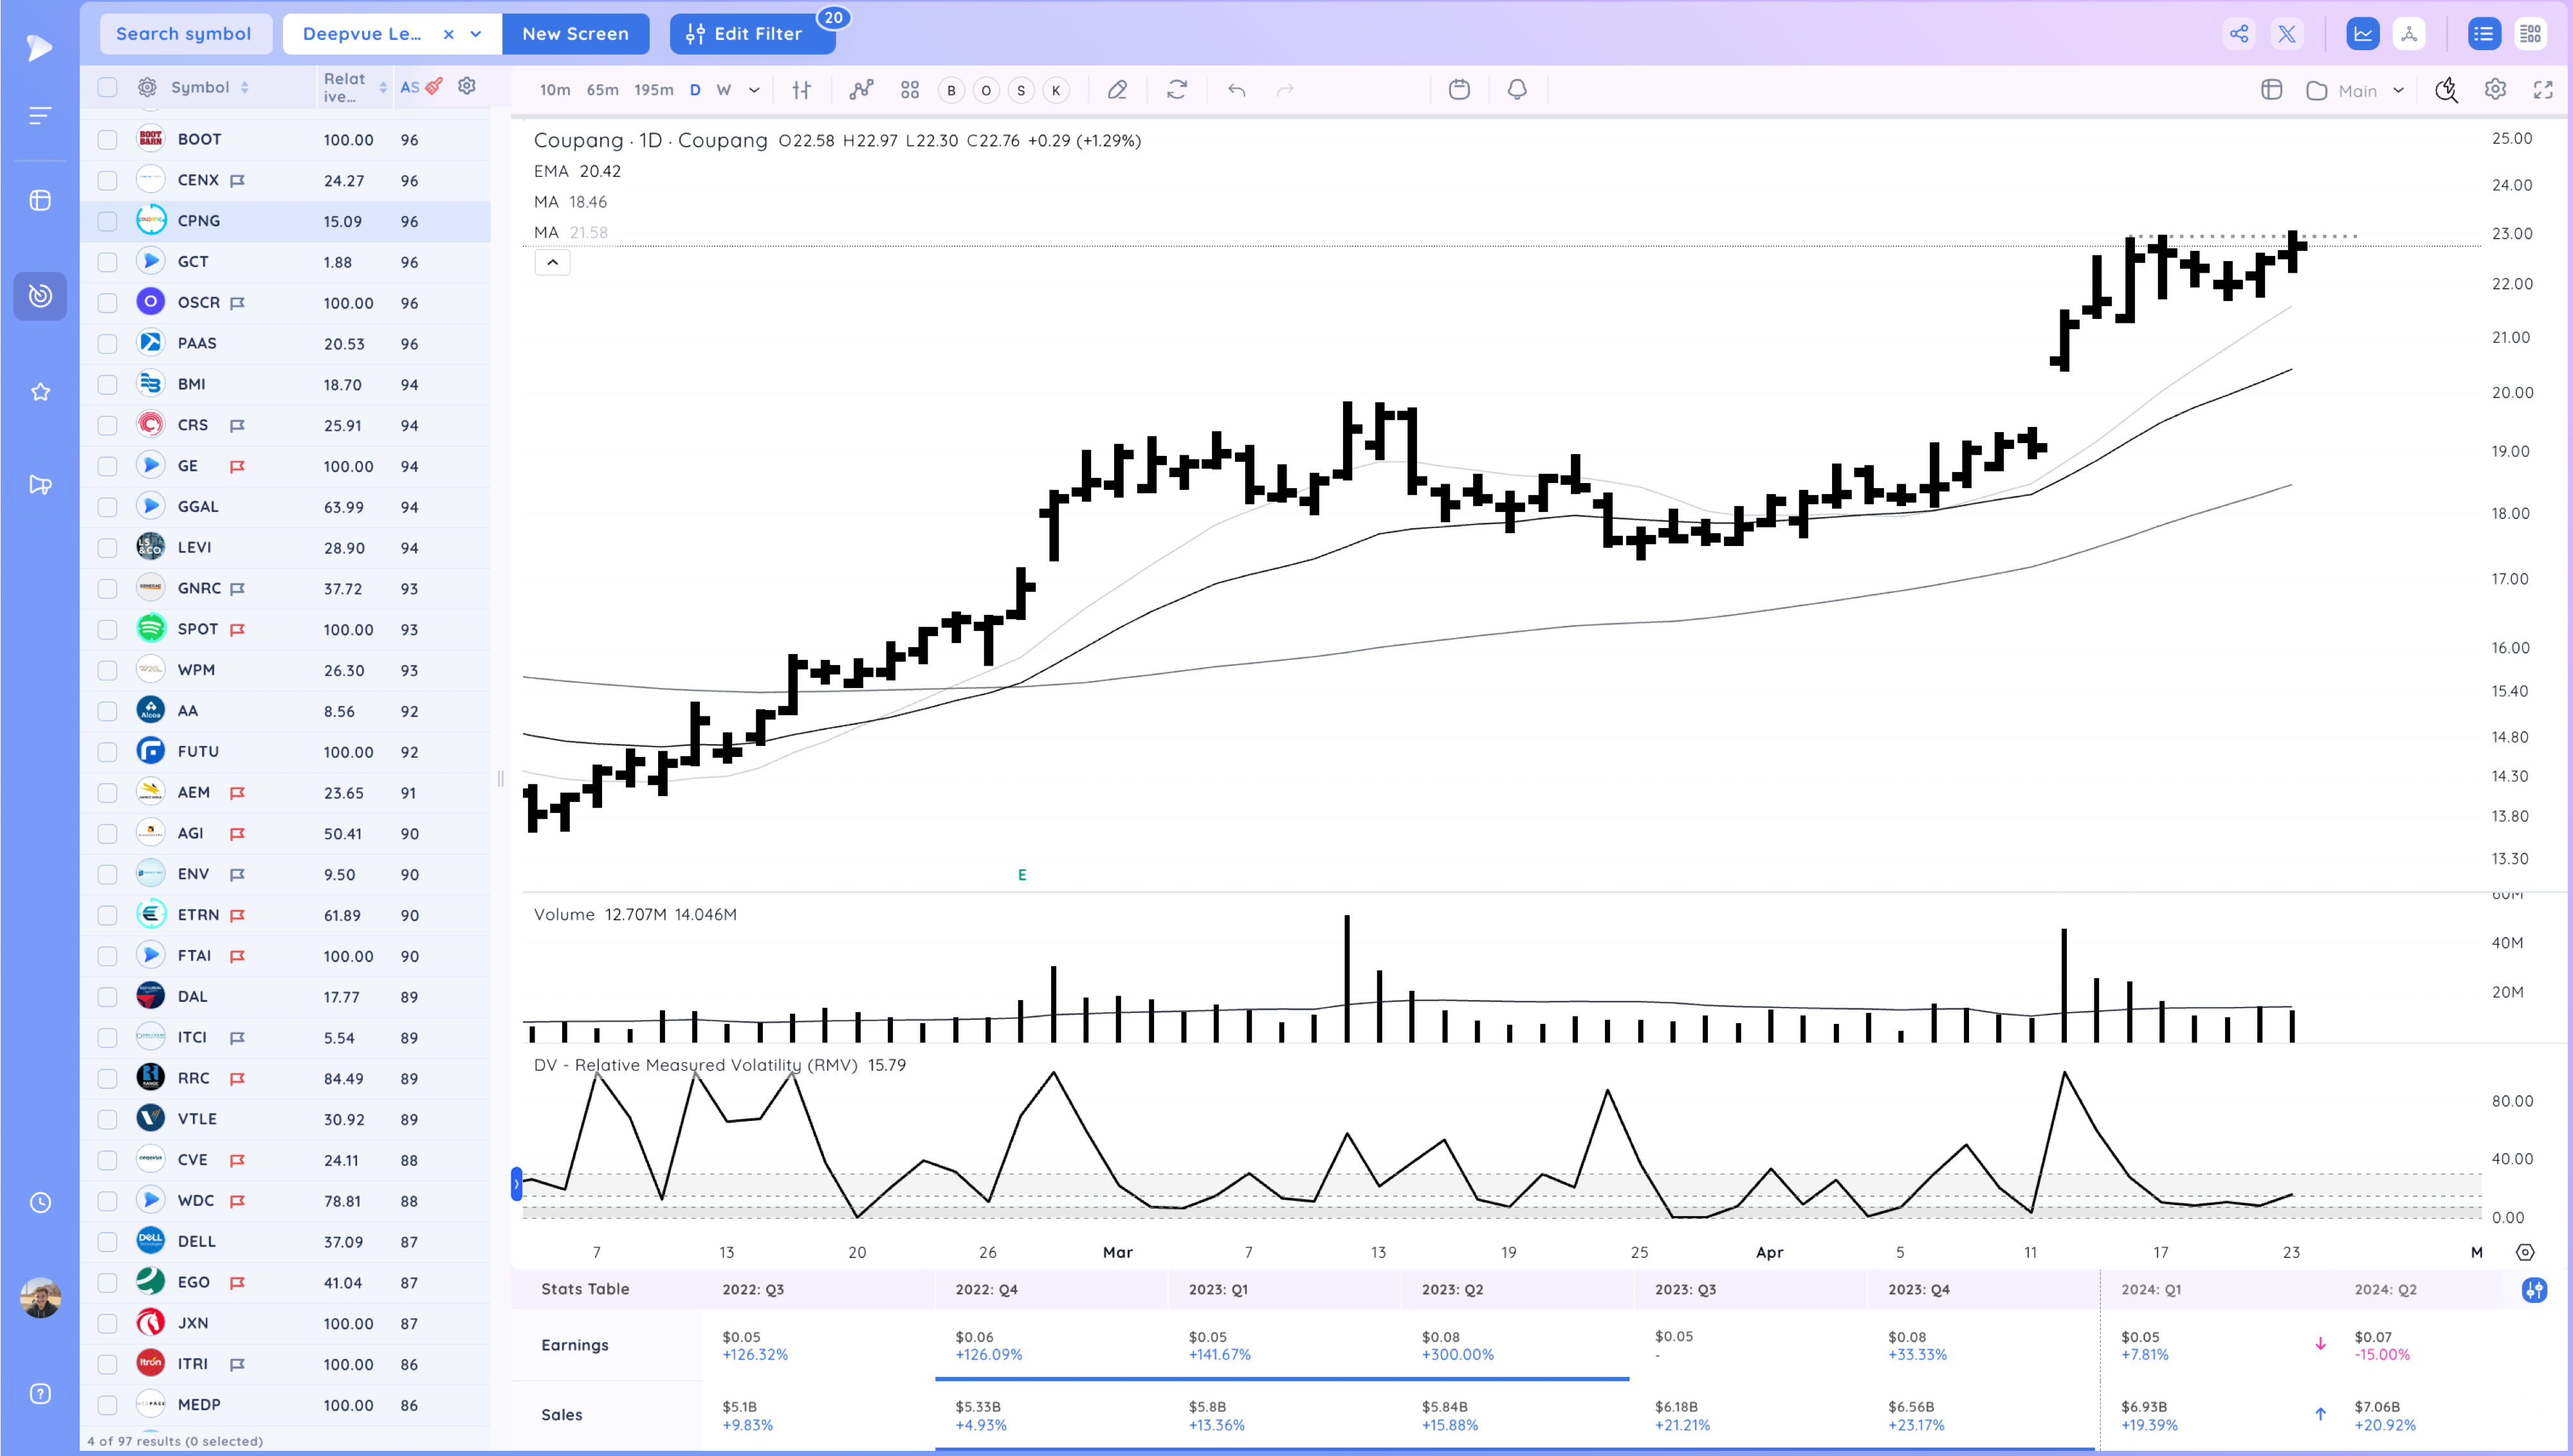Open column settings gear in table header
The height and width of the screenshot is (1456, 2573).
point(466,86)
